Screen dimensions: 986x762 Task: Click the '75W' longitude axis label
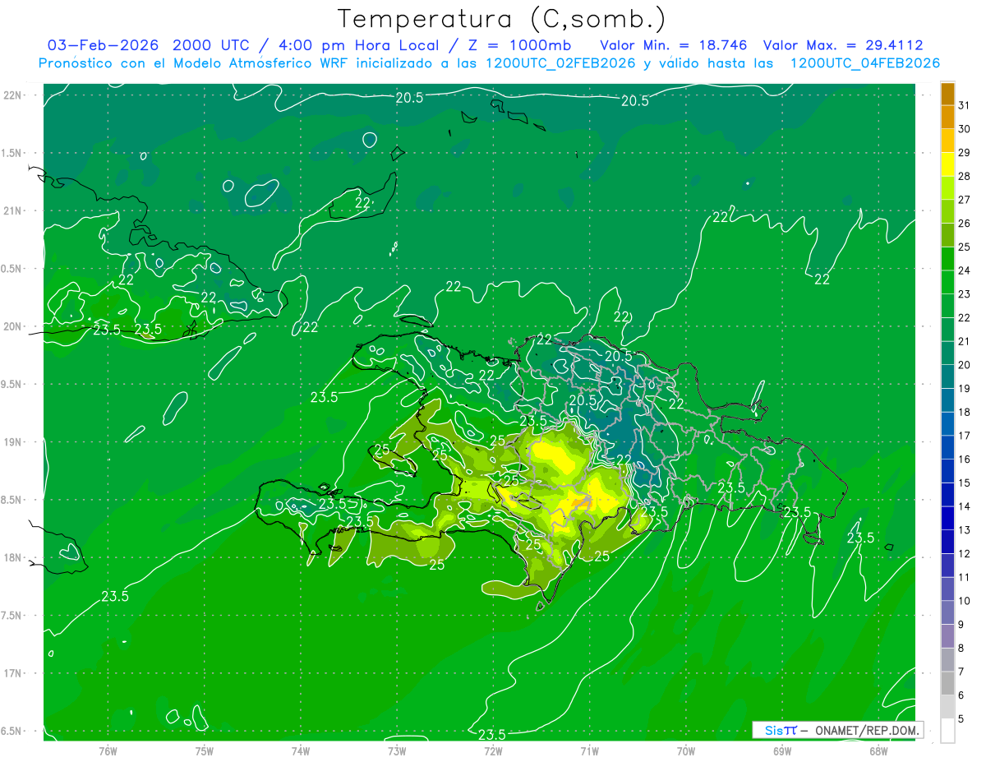click(205, 750)
